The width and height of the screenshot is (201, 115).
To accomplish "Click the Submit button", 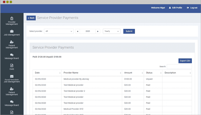I will (x=129, y=31).
